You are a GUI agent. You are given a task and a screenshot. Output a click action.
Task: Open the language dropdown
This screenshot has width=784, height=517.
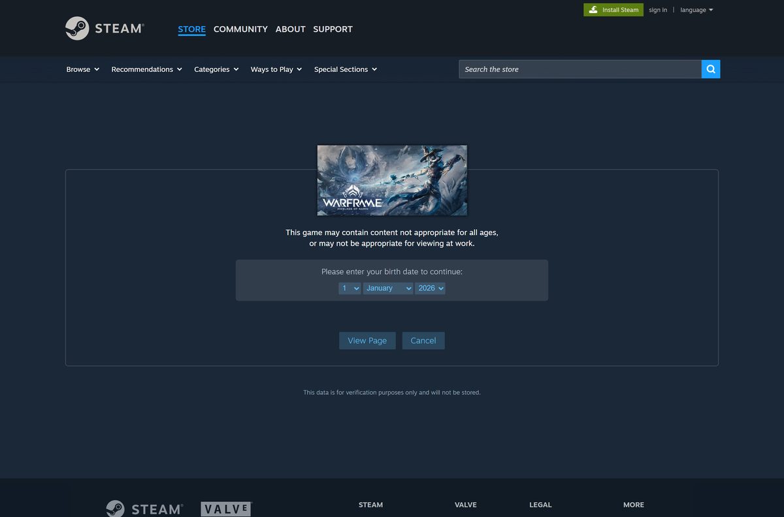click(x=696, y=10)
